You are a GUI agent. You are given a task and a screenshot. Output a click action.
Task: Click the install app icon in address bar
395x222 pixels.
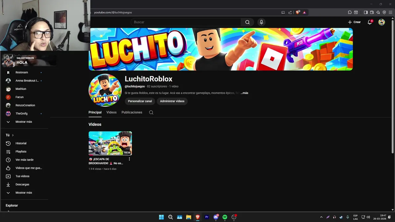(x=283, y=12)
